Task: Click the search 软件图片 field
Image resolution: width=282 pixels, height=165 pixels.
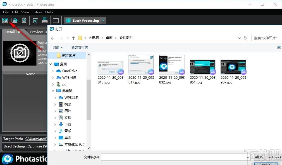Action: [x=267, y=38]
